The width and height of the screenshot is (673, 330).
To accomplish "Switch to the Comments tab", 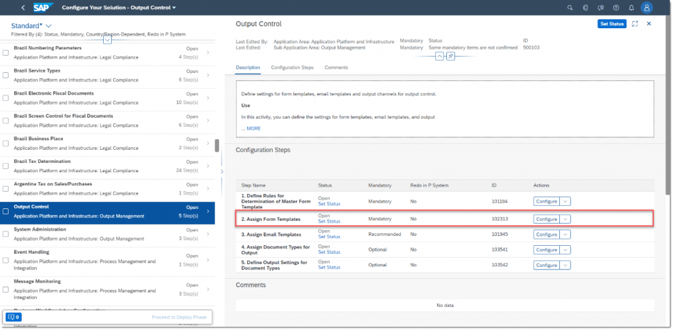I will [x=336, y=67].
